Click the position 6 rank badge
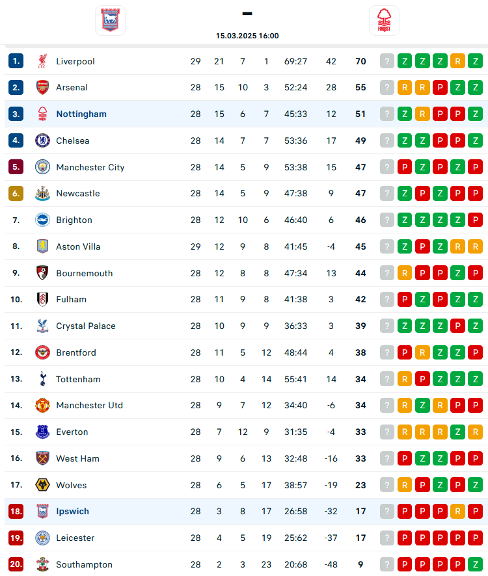 coord(16,194)
